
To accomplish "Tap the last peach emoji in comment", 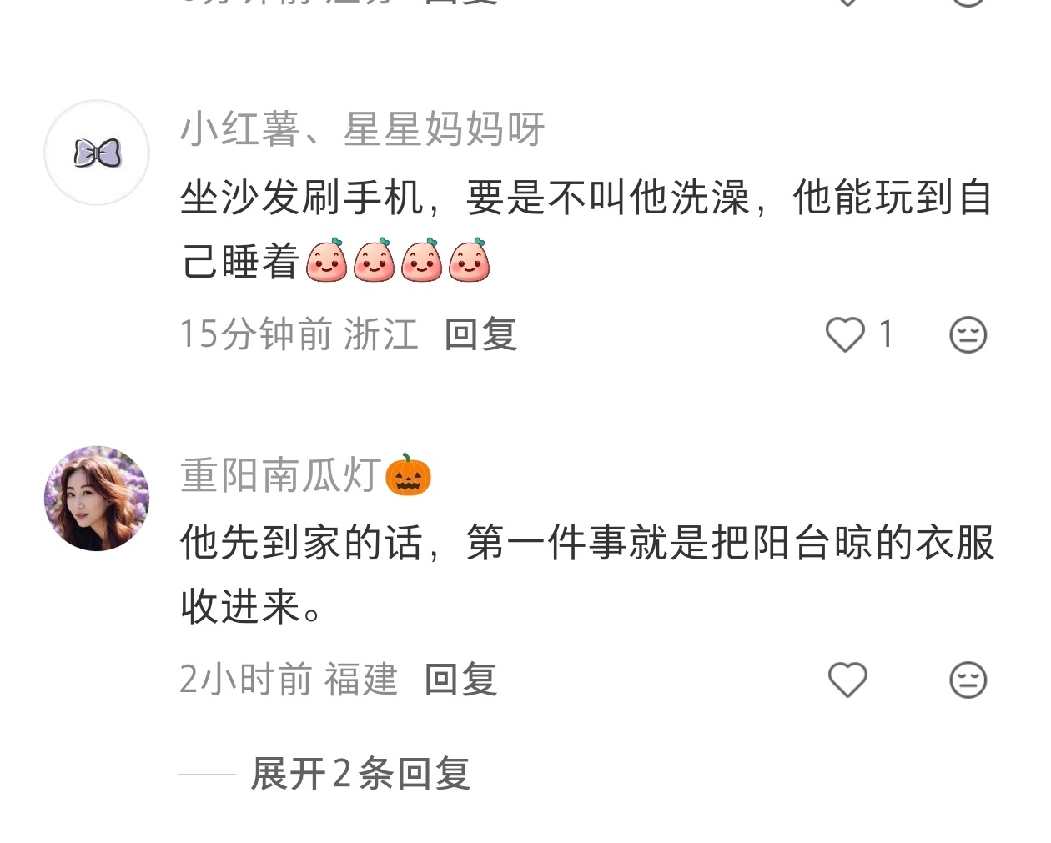I will 469,260.
